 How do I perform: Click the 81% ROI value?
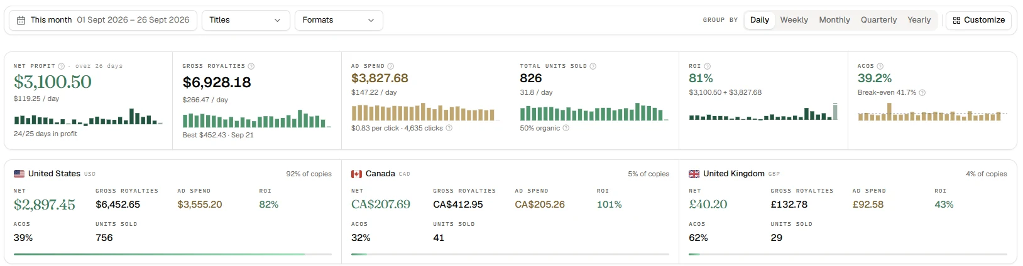click(701, 78)
